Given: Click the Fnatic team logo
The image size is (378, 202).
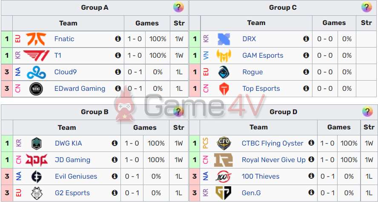Looking at the screenshot, I should pos(36,39).
